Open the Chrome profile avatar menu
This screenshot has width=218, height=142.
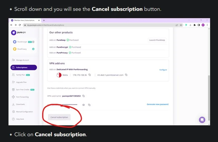click(203, 25)
